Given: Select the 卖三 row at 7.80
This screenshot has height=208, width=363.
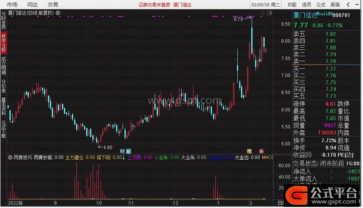Looking at the screenshot, I should coord(327,48).
